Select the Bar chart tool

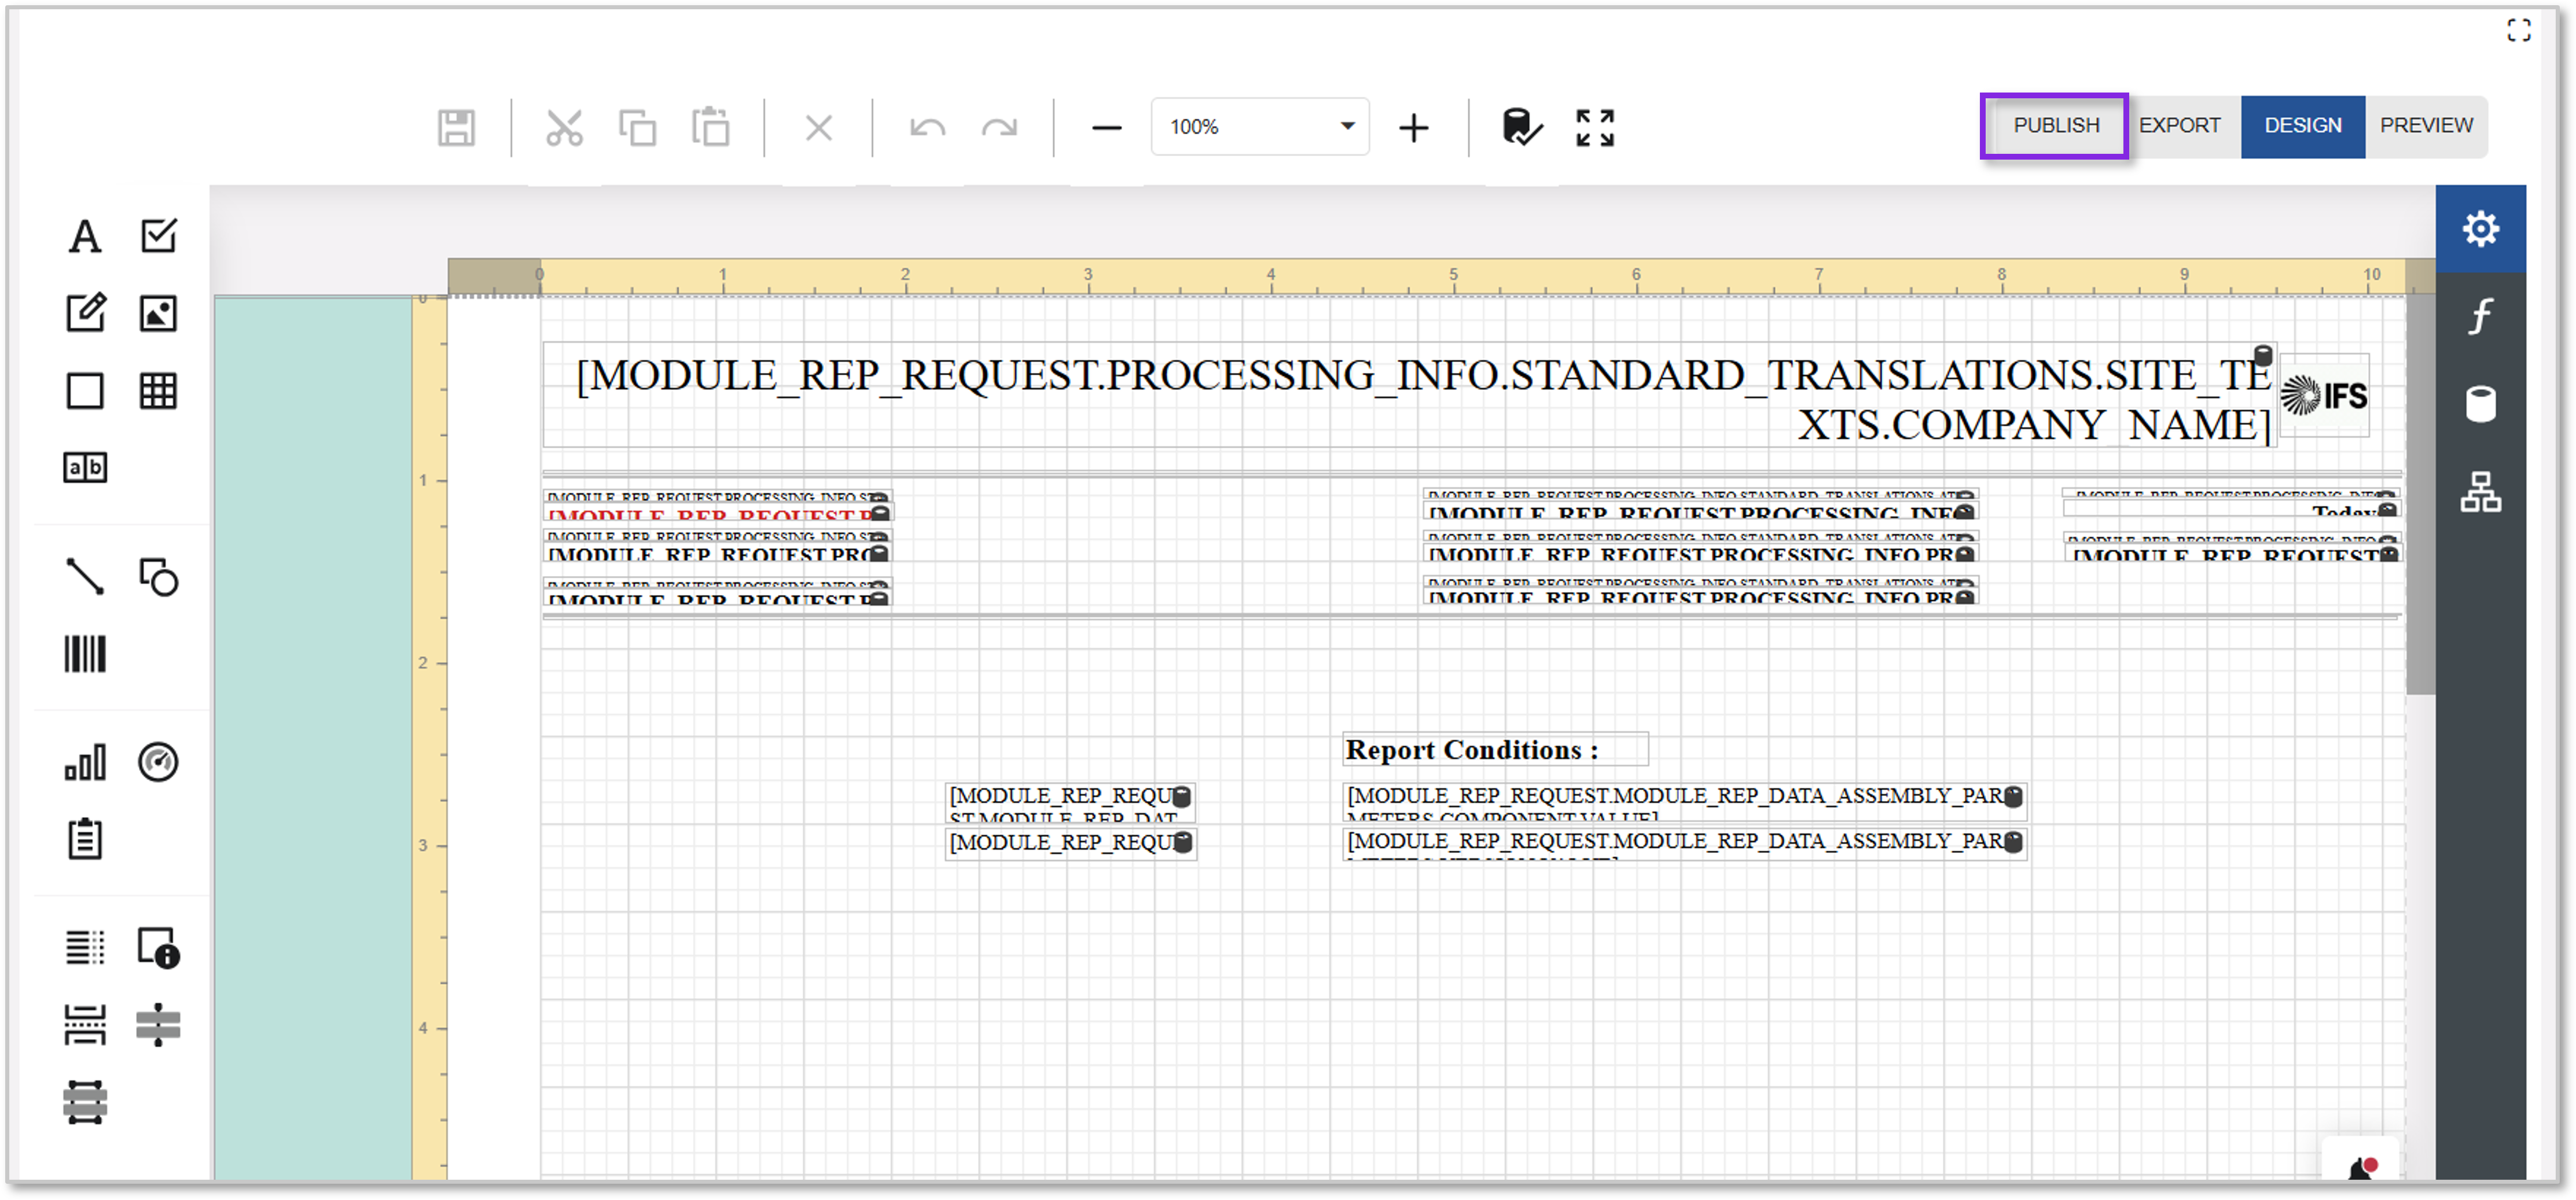(x=85, y=762)
